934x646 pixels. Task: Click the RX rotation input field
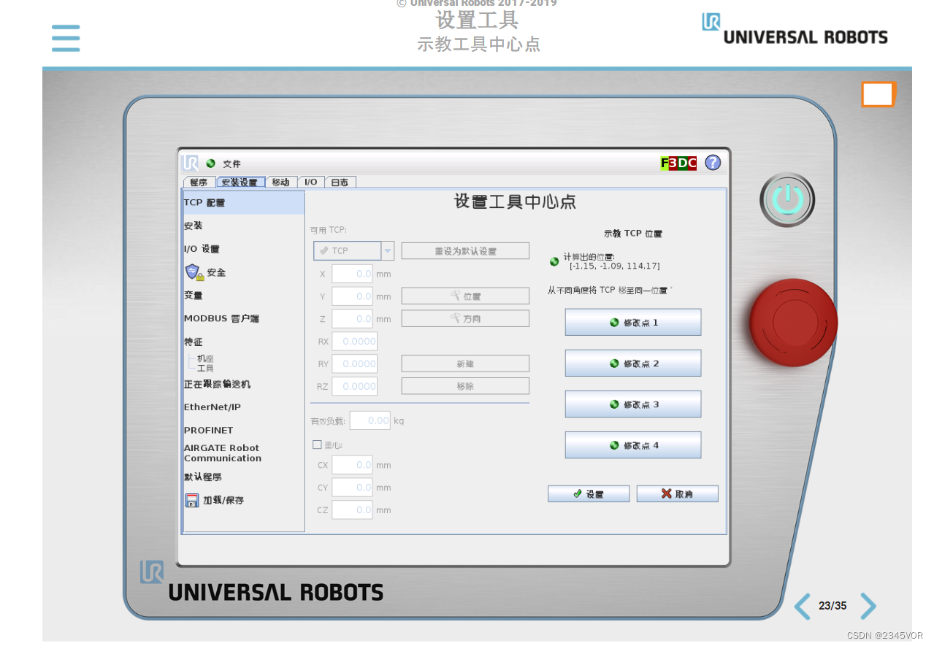[x=354, y=342]
